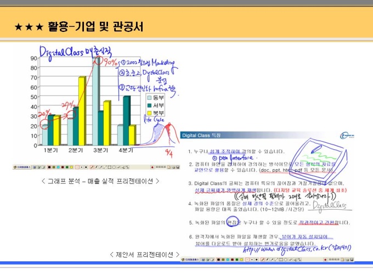The image size is (373, 280).
Task: Select the straight line tool on graph toolbar
Action: click(x=105, y=167)
